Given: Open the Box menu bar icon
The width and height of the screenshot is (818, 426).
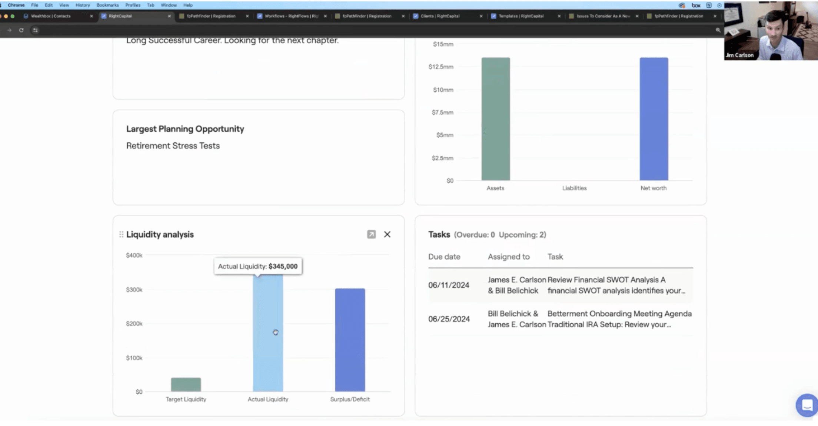Looking at the screenshot, I should [696, 5].
